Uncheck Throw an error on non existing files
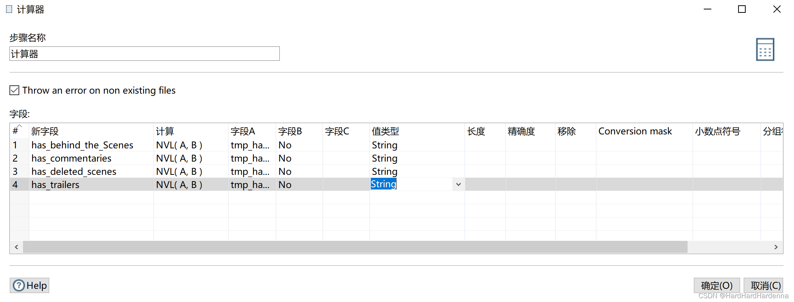794x302 pixels. tap(14, 90)
